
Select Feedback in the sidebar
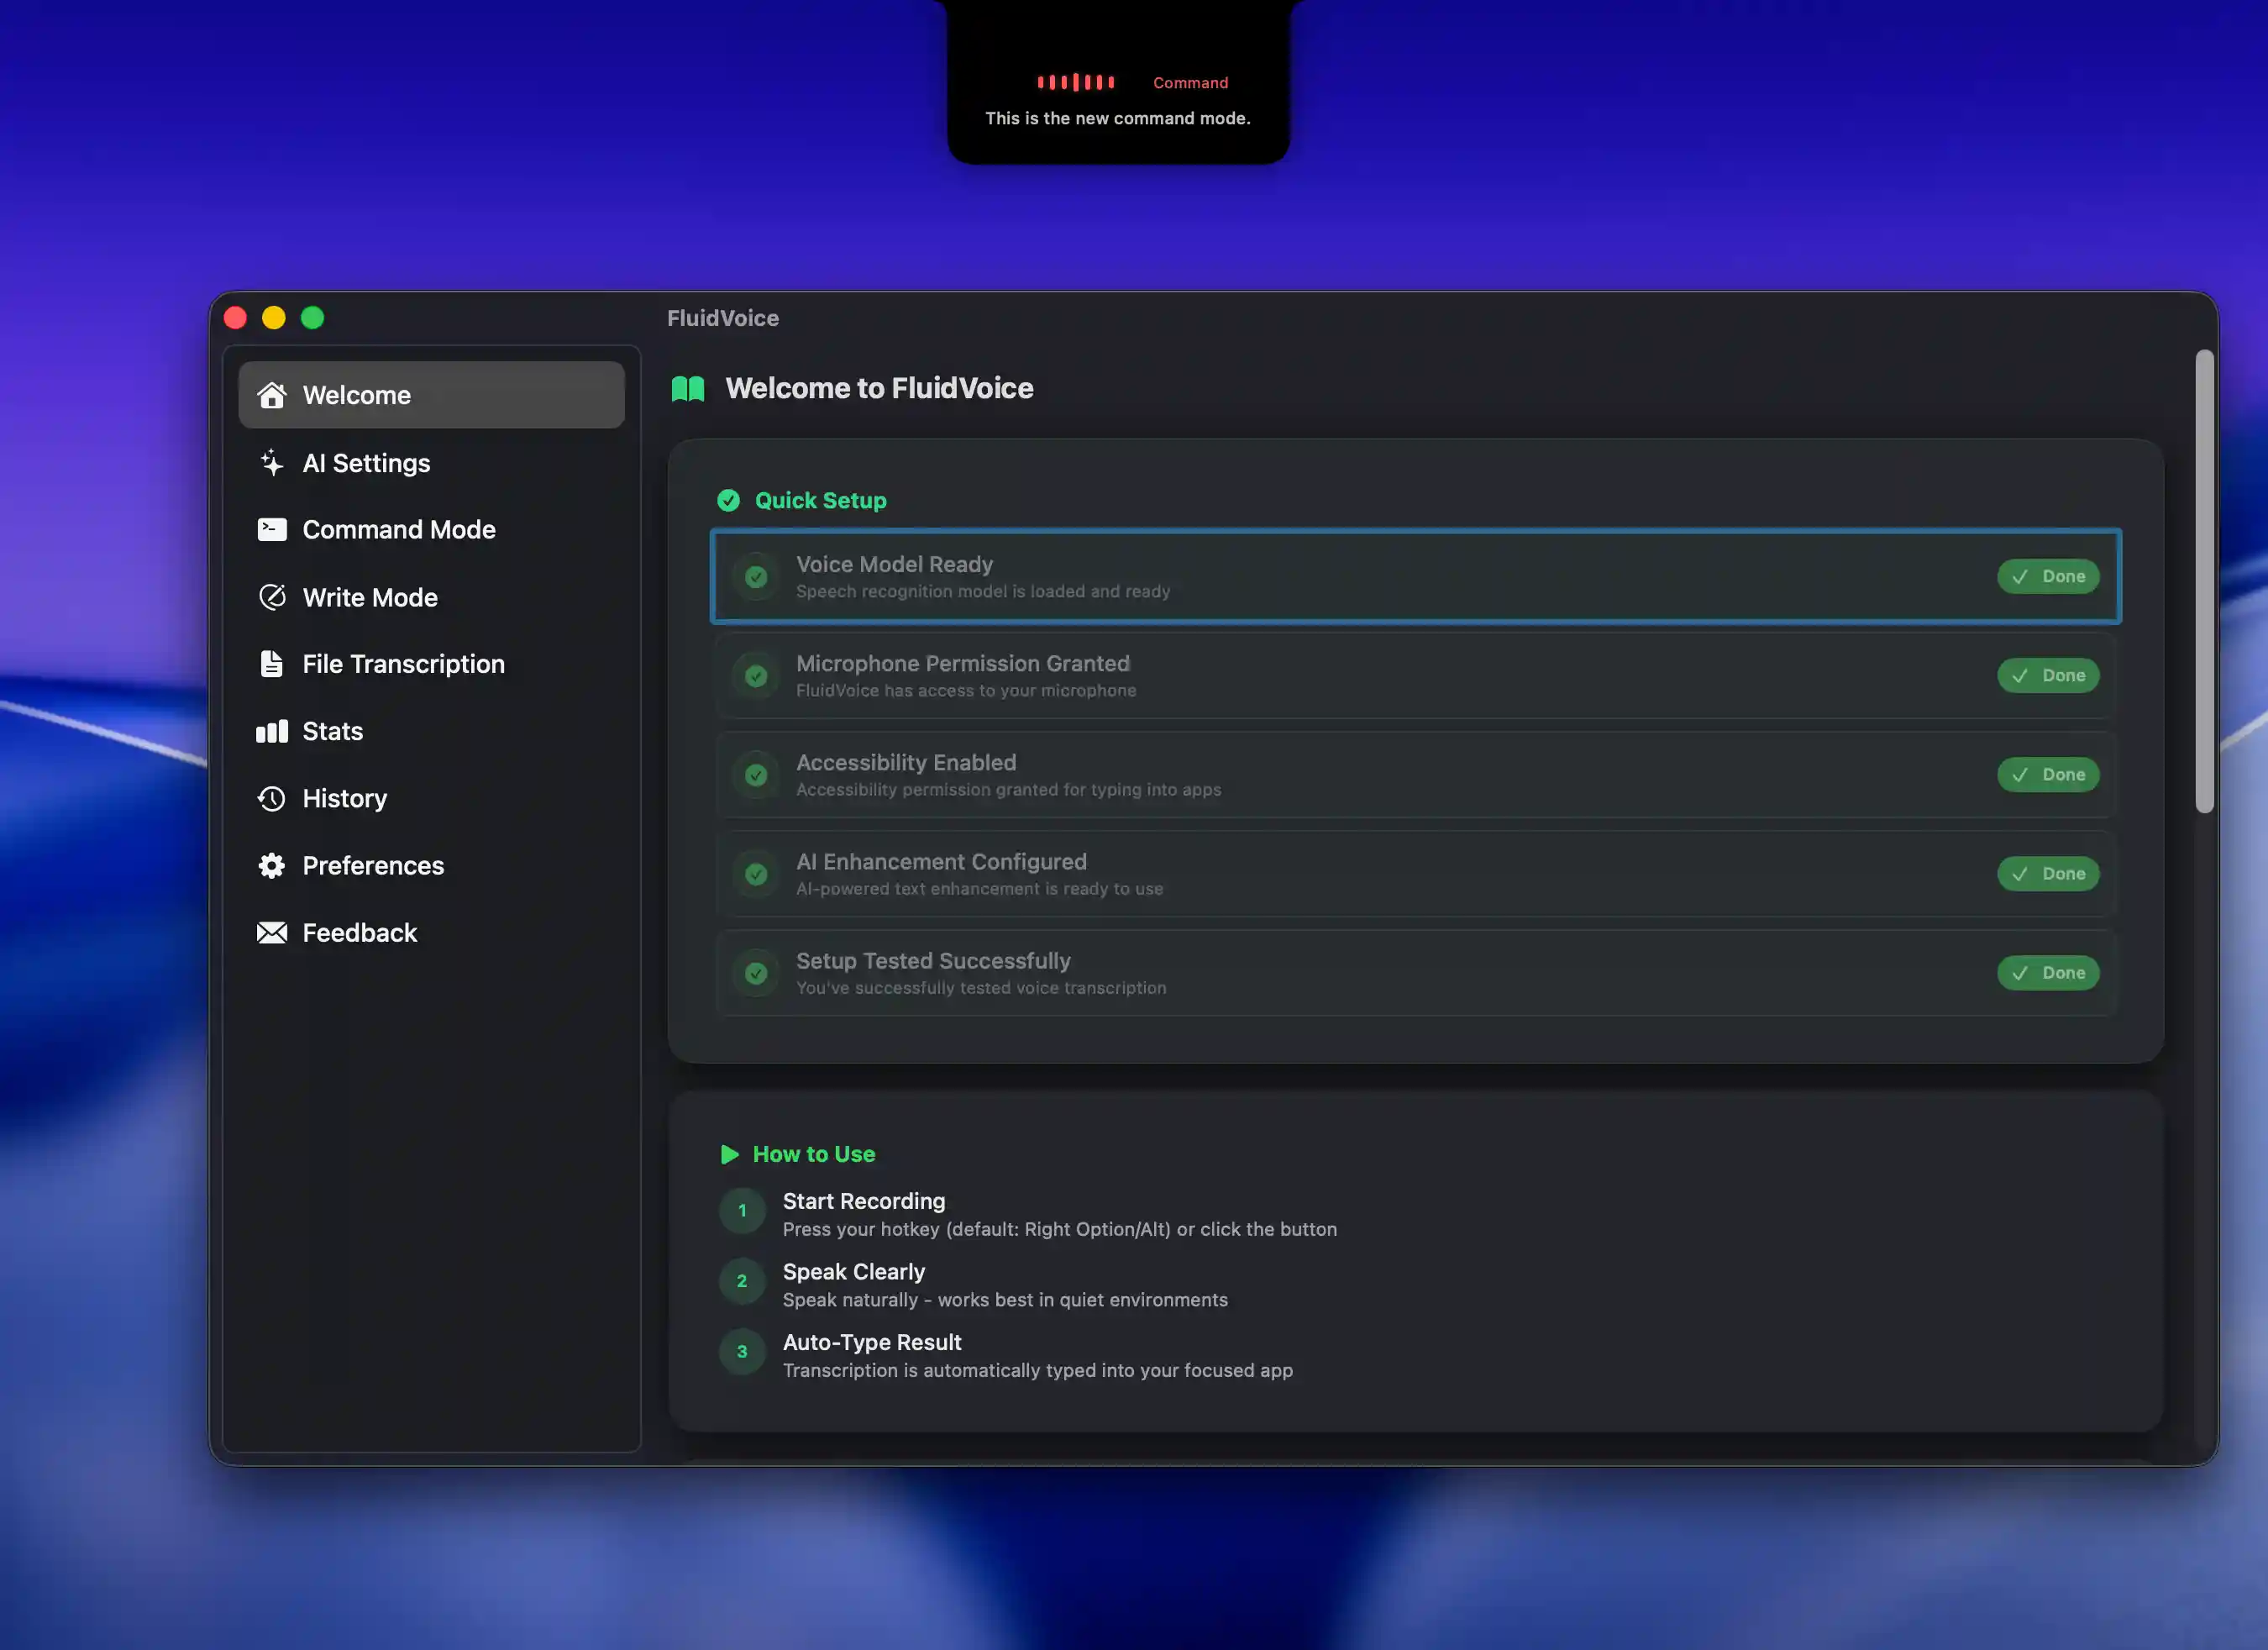(x=359, y=932)
